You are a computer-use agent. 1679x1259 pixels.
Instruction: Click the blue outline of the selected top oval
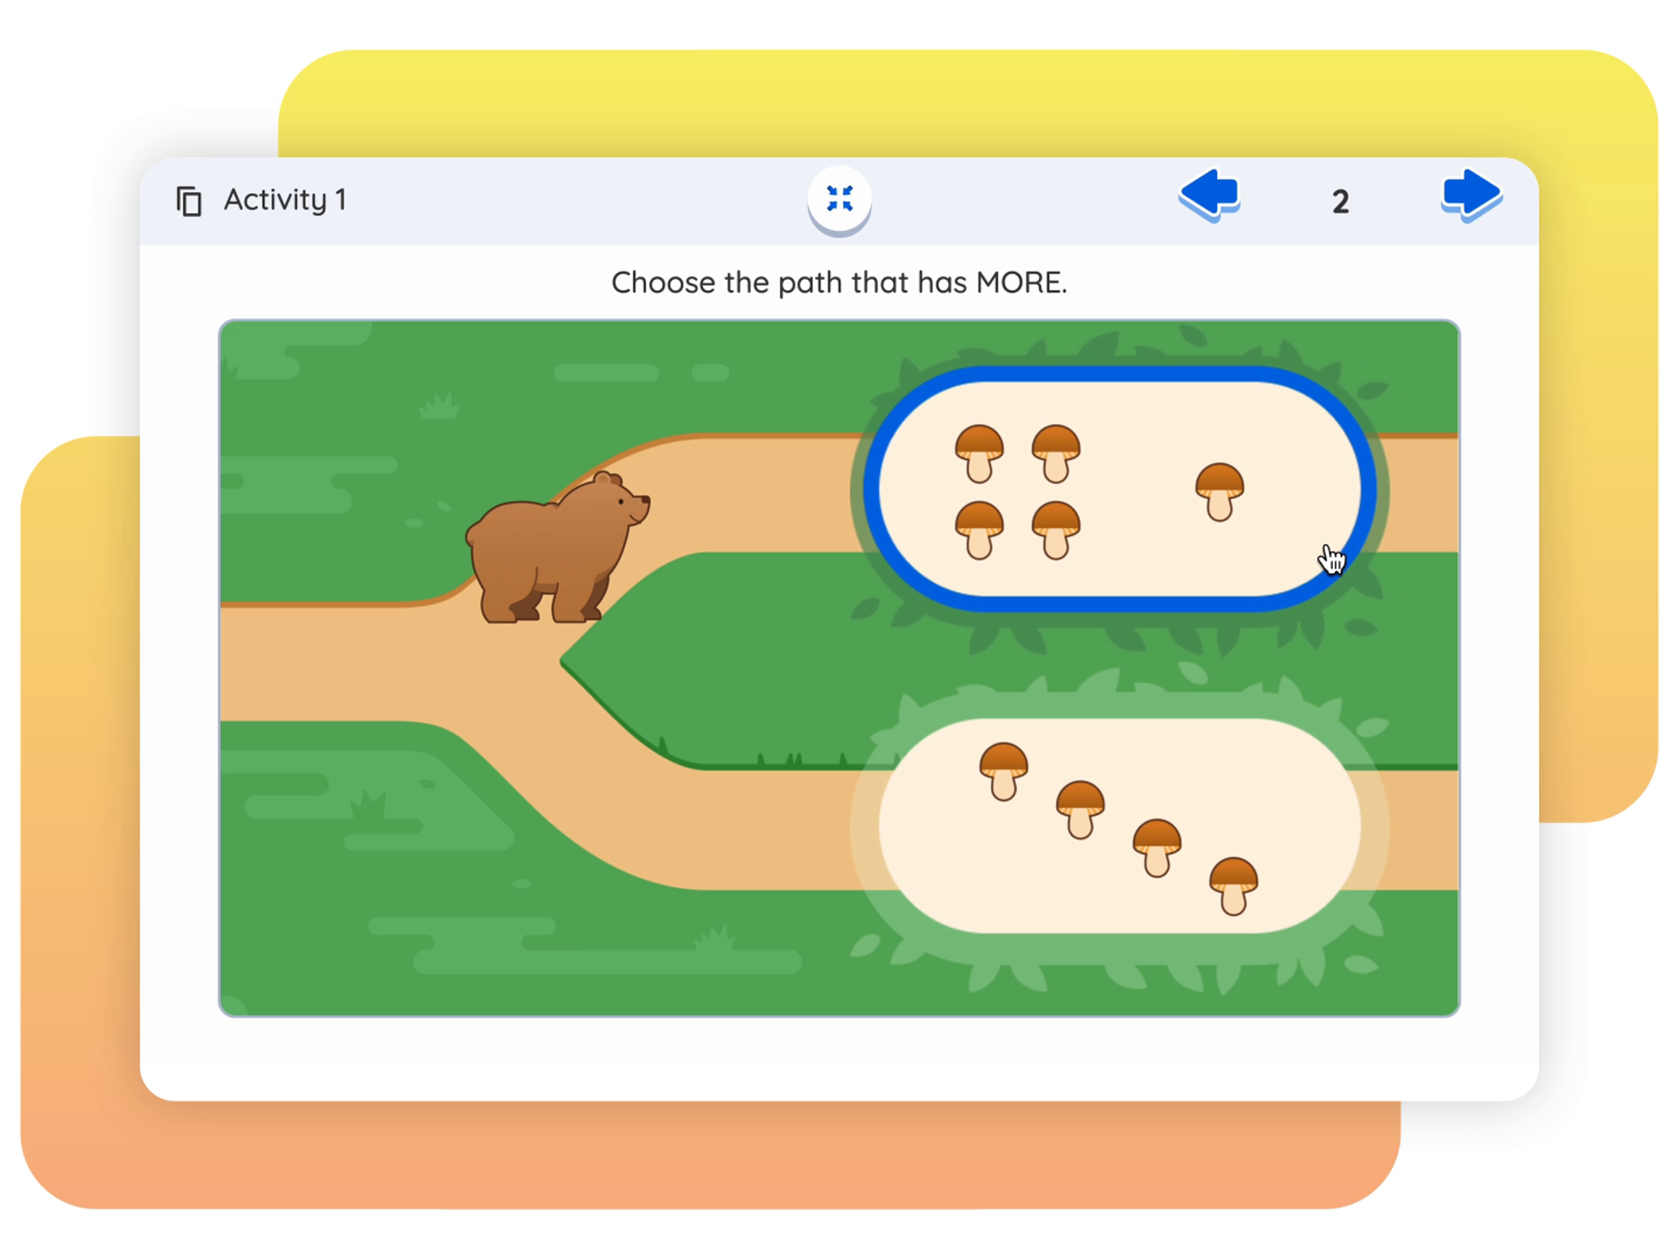[1119, 374]
